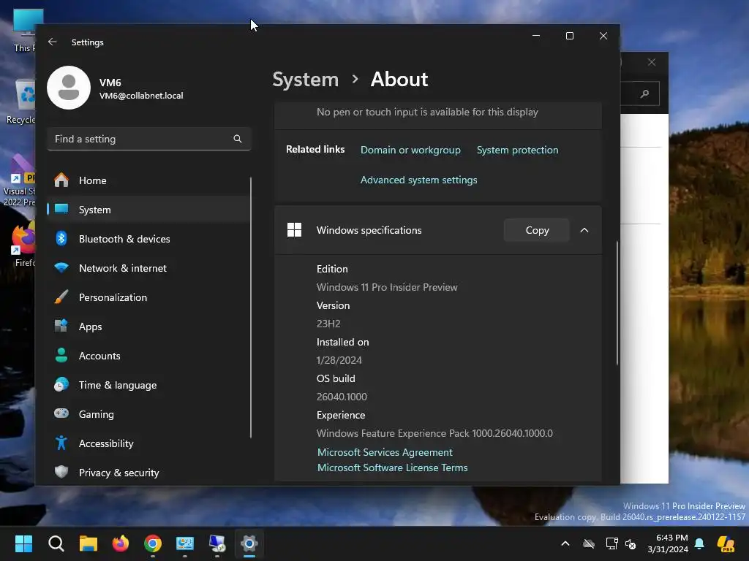749x561 pixels.
Task: Select the Windows Feature Experience Pack text
Action: tap(434, 433)
